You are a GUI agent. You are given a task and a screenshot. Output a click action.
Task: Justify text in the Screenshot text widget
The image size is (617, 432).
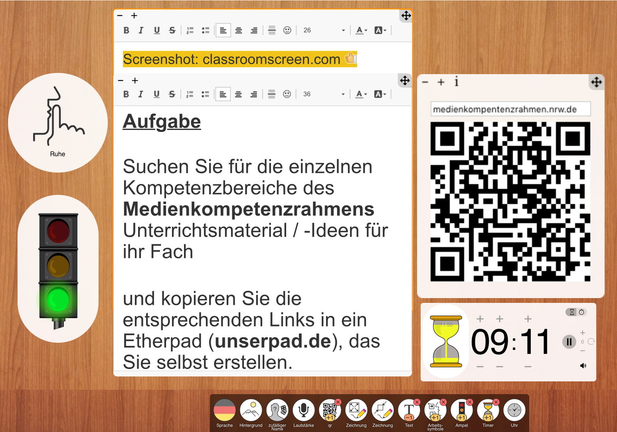click(272, 30)
